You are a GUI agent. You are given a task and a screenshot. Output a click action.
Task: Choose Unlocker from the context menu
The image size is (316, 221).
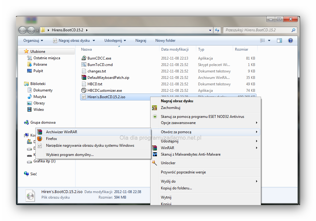pos(205,163)
